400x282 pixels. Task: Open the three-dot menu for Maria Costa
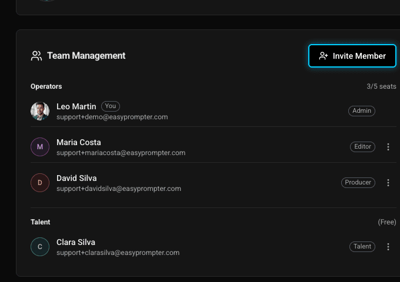(x=388, y=147)
